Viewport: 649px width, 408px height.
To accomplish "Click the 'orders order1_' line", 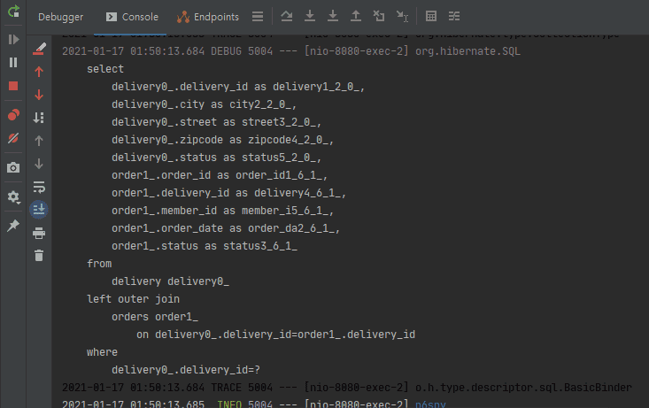I will point(155,317).
